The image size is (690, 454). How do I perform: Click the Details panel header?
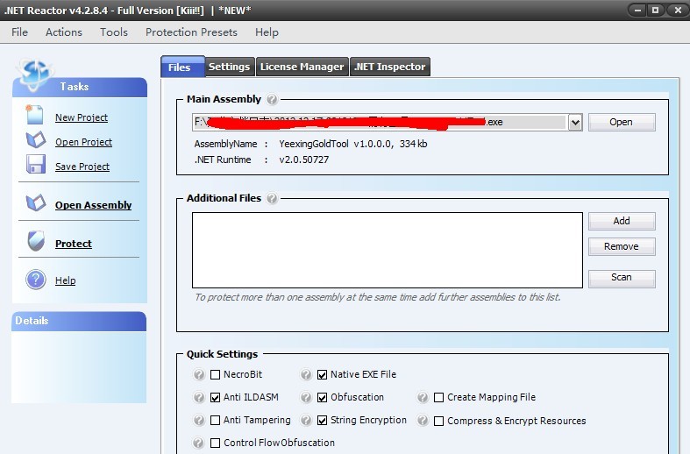coord(79,321)
